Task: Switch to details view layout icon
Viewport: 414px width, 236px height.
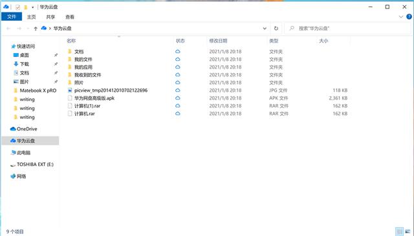Action: click(x=399, y=231)
